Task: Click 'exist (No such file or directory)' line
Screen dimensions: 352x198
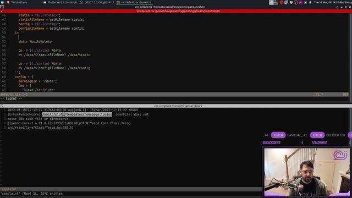Action: tap(38, 119)
